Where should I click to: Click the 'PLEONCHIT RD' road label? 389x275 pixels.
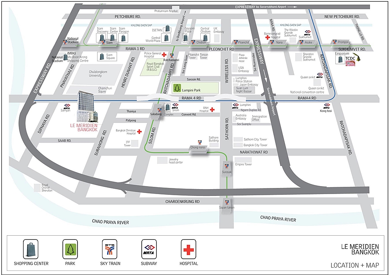click(x=222, y=49)
